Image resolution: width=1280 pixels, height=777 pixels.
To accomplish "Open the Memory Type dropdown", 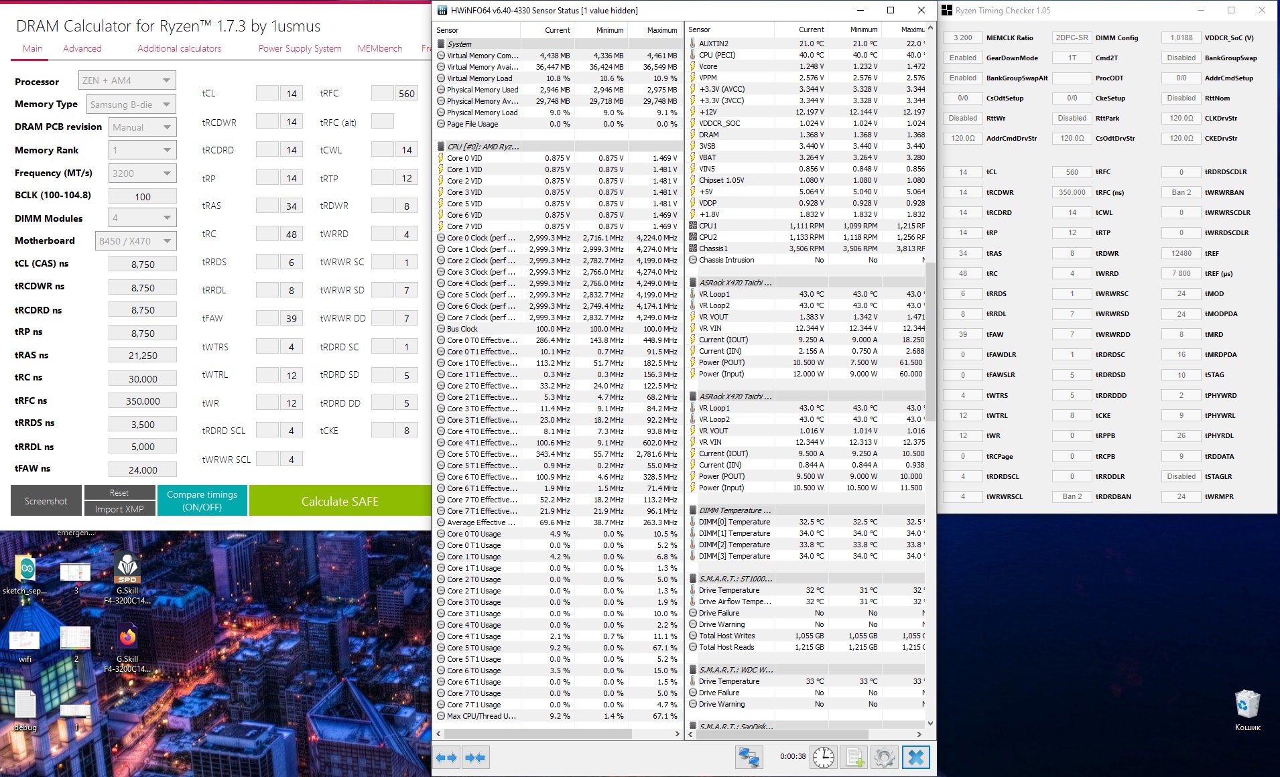I will [131, 104].
